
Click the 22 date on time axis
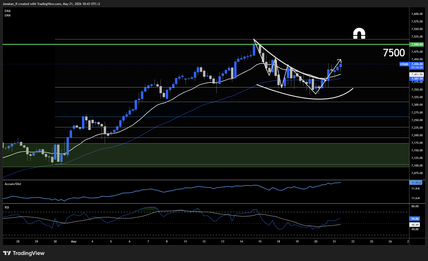pyautogui.click(x=353, y=241)
